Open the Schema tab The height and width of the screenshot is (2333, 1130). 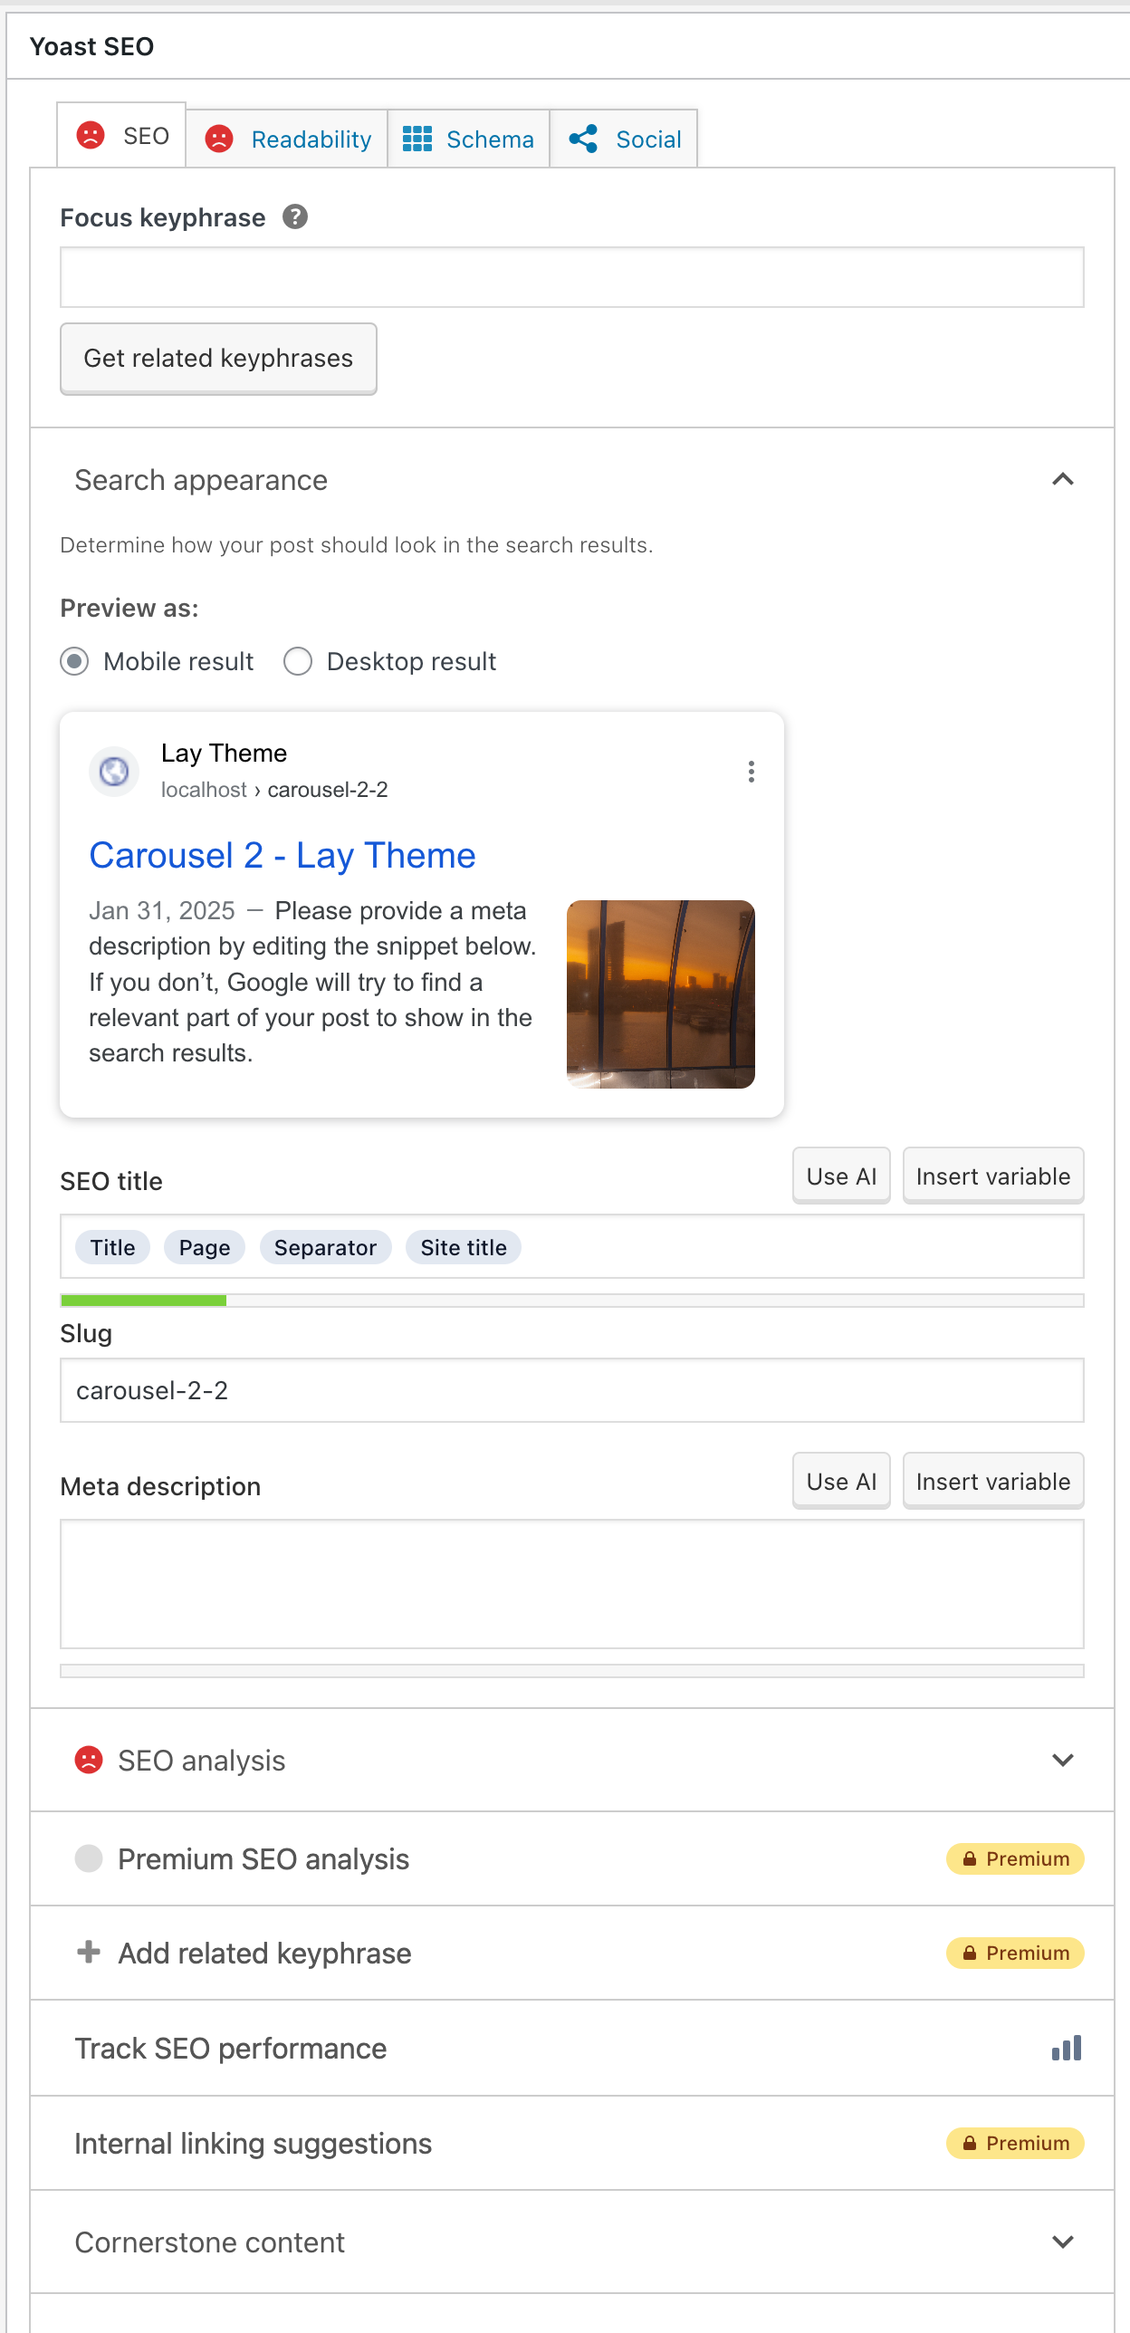coord(468,139)
